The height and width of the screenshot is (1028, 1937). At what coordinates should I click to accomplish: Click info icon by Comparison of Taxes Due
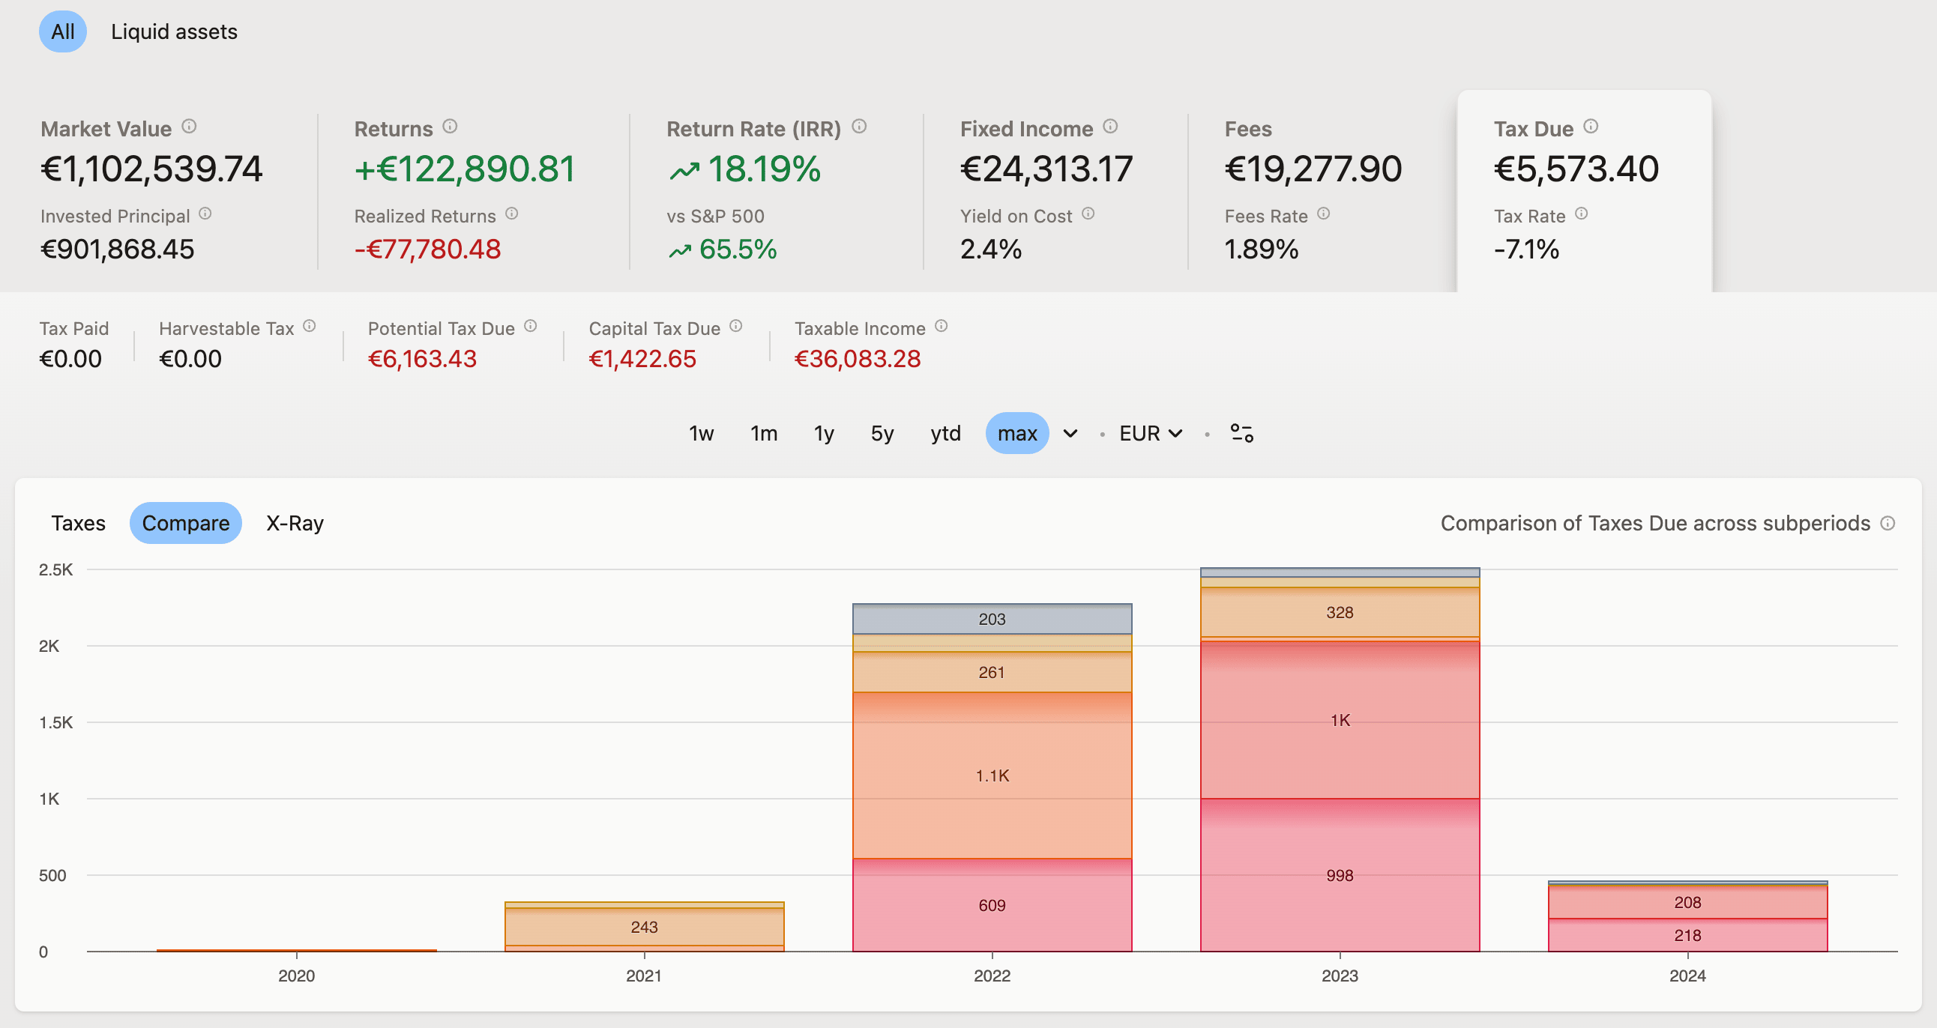1888,523
